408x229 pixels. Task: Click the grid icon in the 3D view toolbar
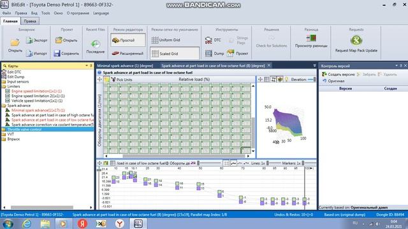[266, 80]
